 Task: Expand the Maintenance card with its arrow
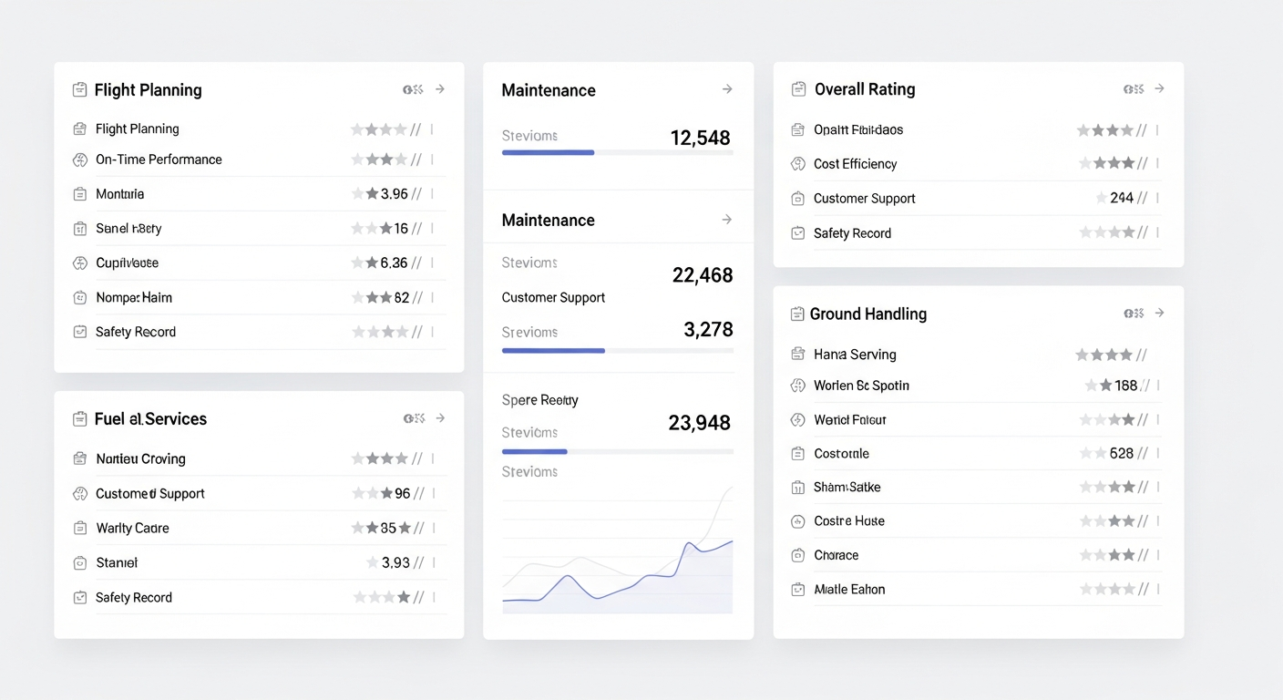726,89
